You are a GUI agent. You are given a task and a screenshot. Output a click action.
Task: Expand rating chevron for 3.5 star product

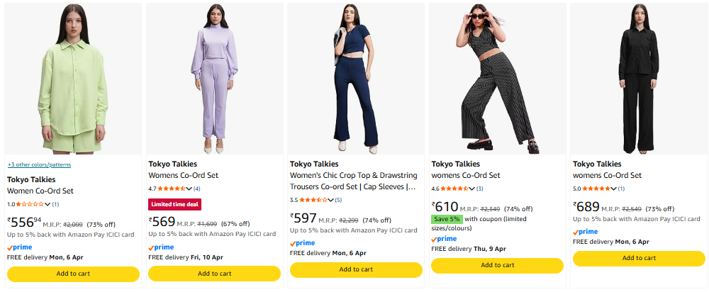click(330, 200)
